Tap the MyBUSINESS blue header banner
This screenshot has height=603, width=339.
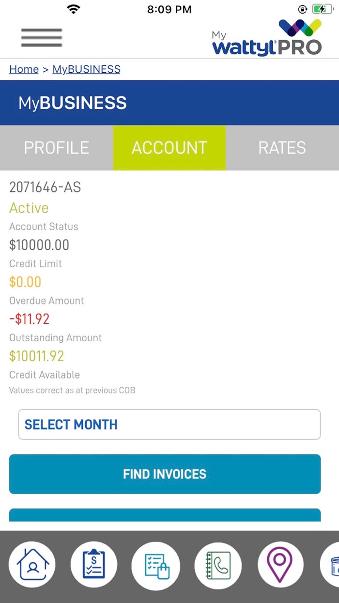pyautogui.click(x=169, y=103)
